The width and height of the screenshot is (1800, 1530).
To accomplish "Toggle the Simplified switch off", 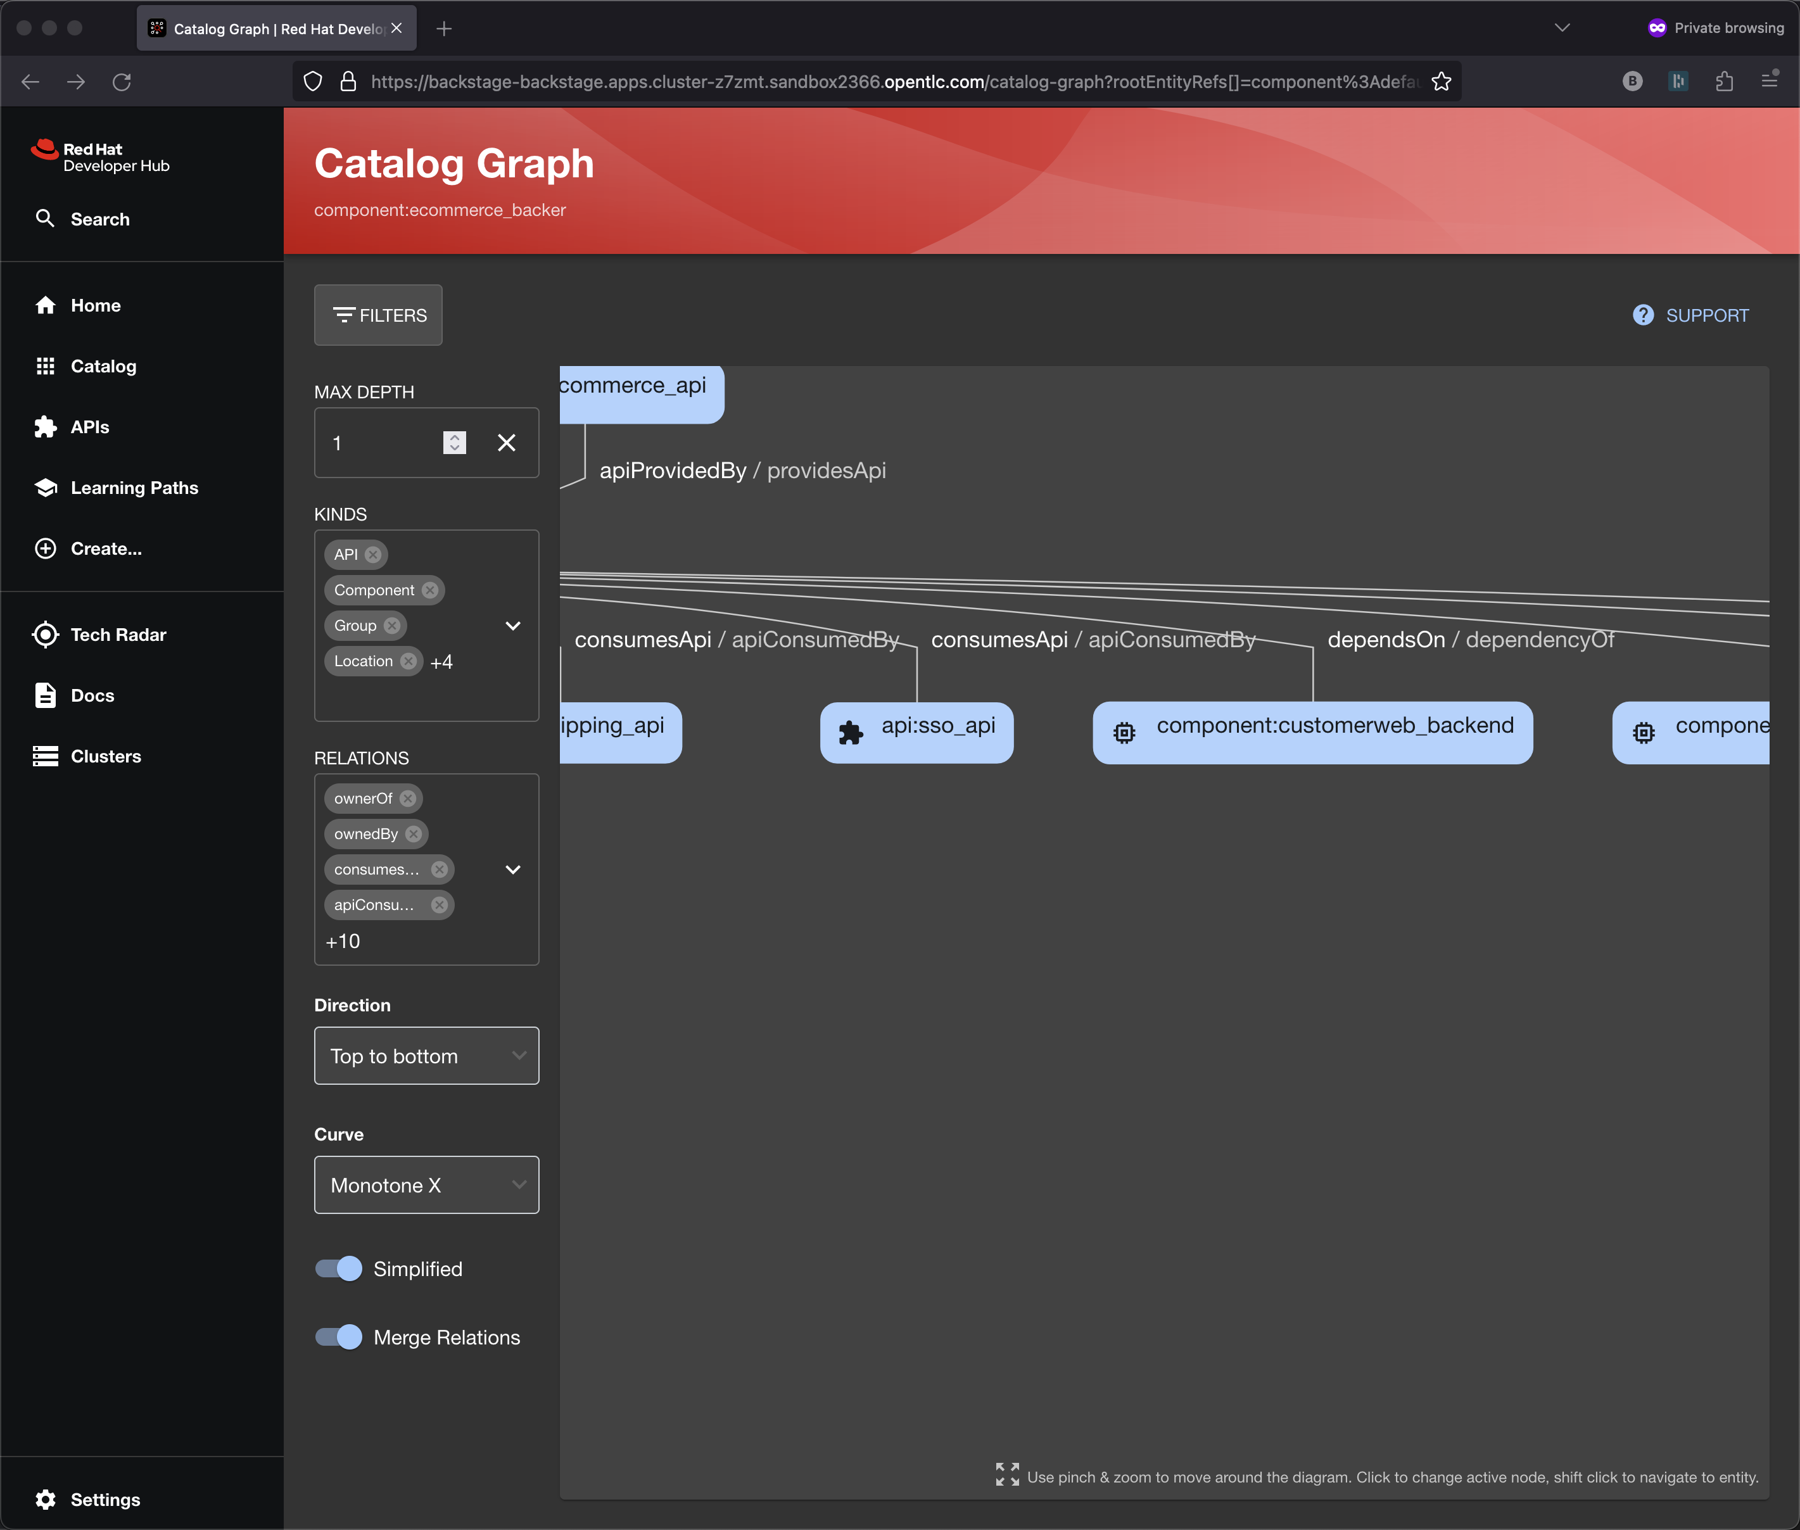I will [x=339, y=1269].
